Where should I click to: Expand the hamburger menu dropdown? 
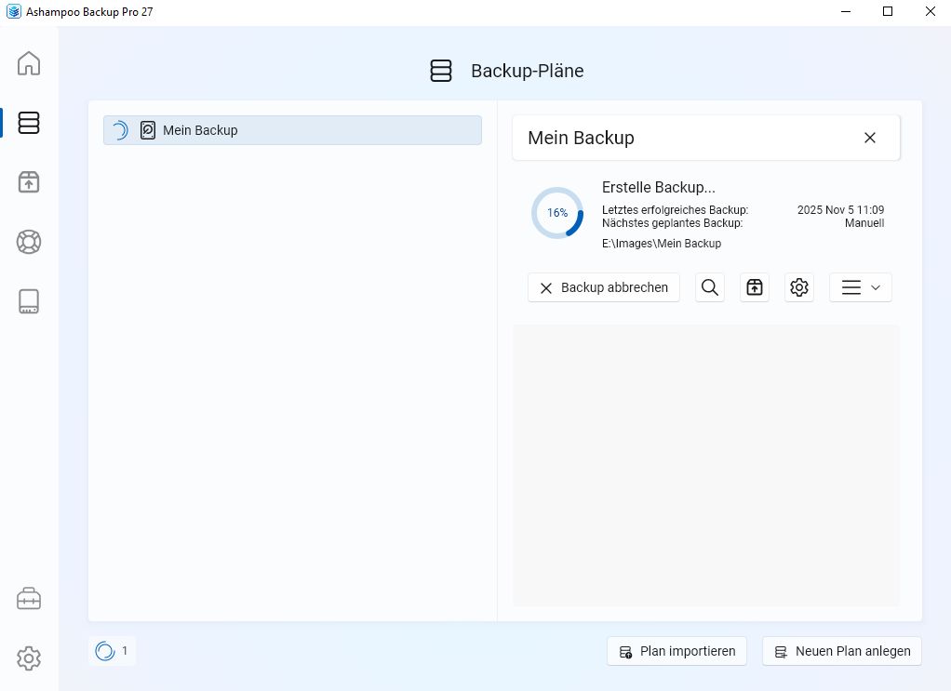coord(861,287)
